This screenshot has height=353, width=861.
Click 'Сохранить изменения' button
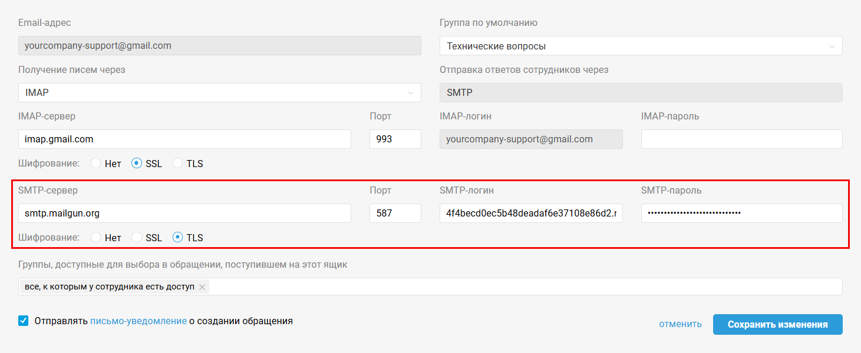click(x=777, y=324)
